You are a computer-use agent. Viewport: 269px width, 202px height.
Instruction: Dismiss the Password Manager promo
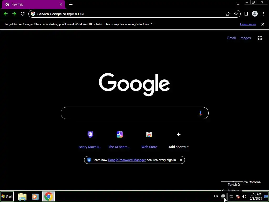click(x=181, y=160)
